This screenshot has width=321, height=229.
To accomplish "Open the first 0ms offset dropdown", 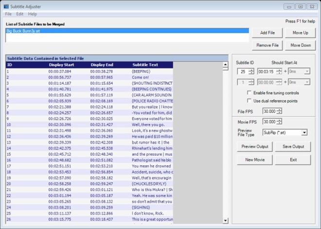I will (307, 71).
